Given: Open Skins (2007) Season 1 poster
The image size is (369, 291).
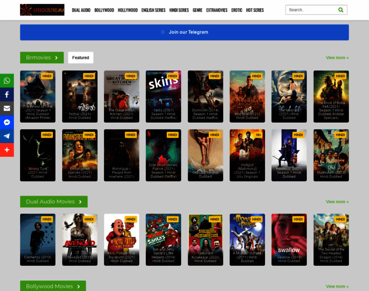Looking at the screenshot, I should tap(163, 97).
